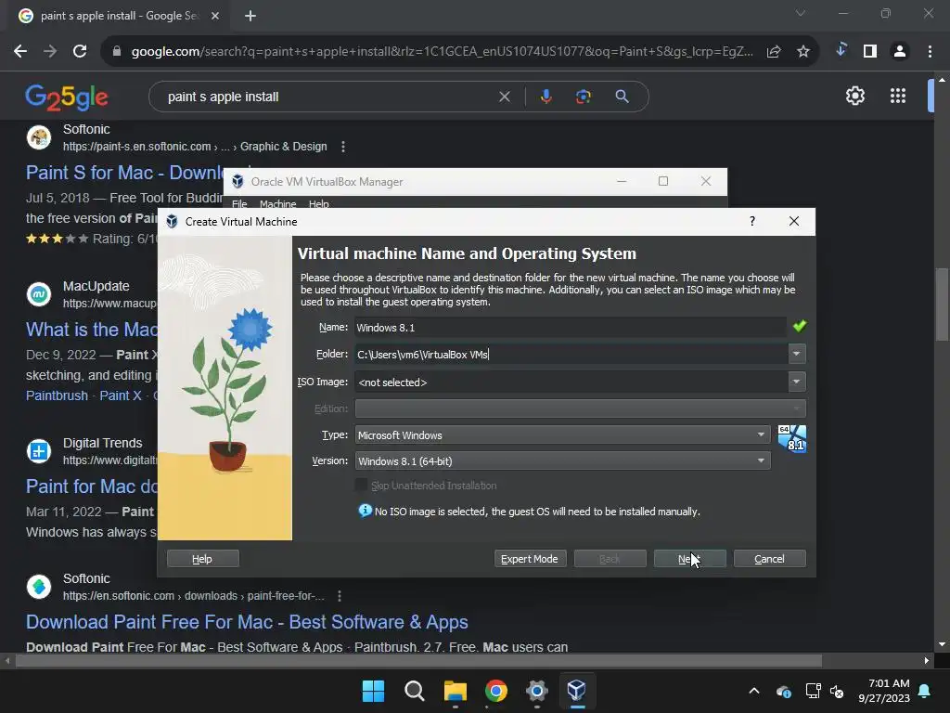950x713 pixels.
Task: Share this page icon in address bar
Action: coord(774,52)
